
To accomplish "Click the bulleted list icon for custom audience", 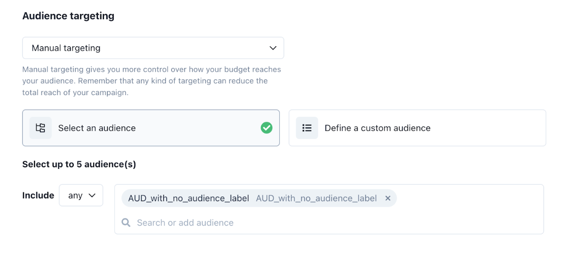I will 307,128.
